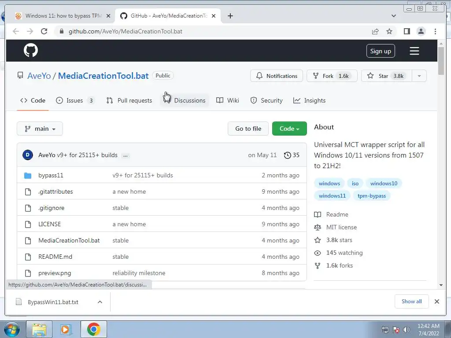Switch to the Code tab
451x338 pixels.
[33, 100]
